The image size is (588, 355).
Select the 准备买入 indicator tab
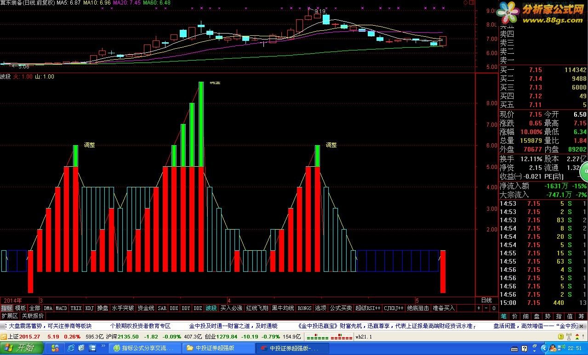[444, 308]
